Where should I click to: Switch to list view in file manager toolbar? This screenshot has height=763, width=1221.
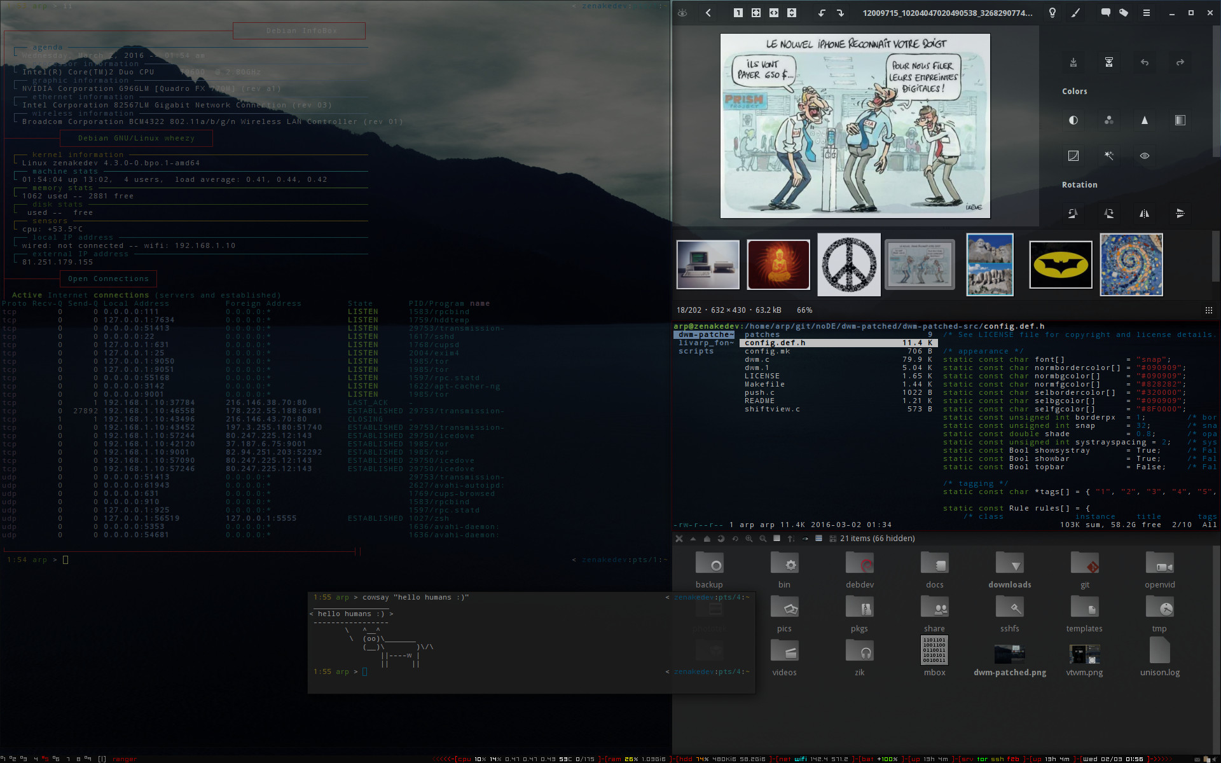point(818,539)
